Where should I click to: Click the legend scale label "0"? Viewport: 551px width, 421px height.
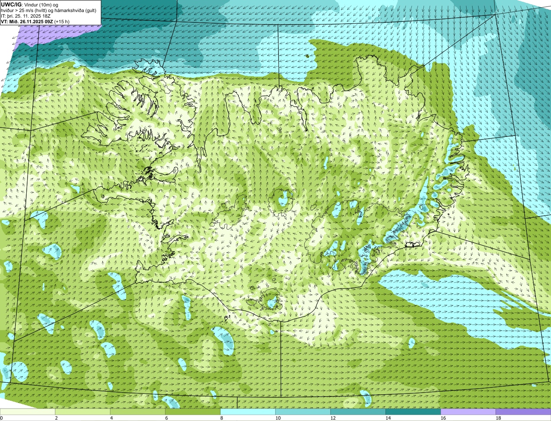(x=2, y=418)
